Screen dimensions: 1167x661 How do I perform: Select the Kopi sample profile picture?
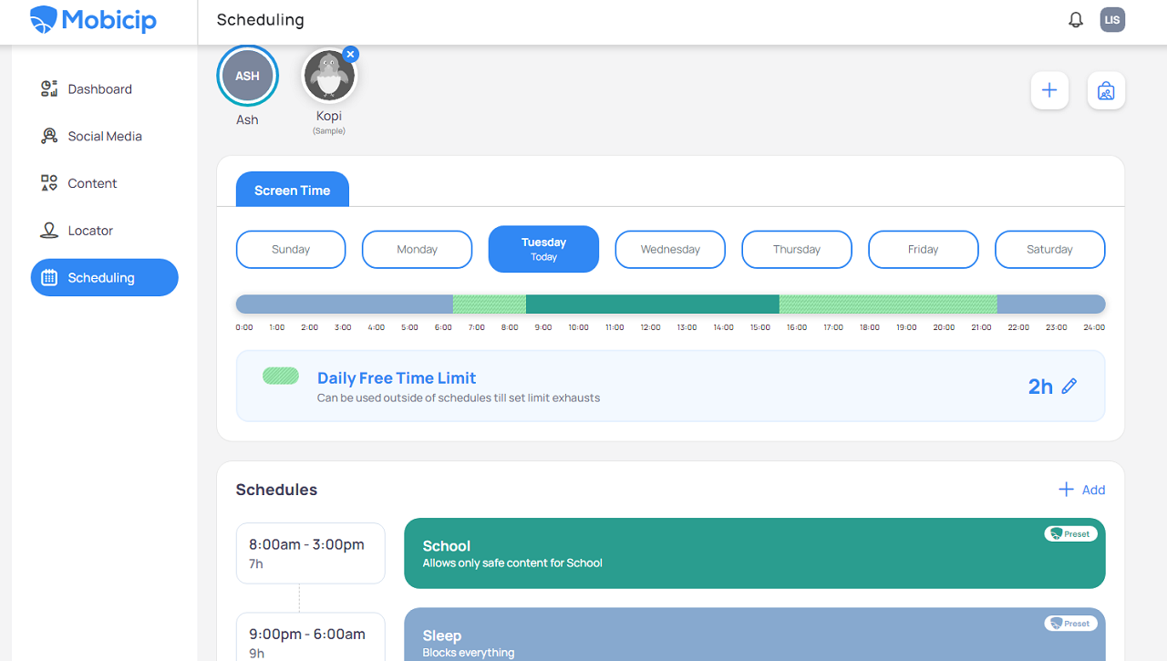coord(329,77)
